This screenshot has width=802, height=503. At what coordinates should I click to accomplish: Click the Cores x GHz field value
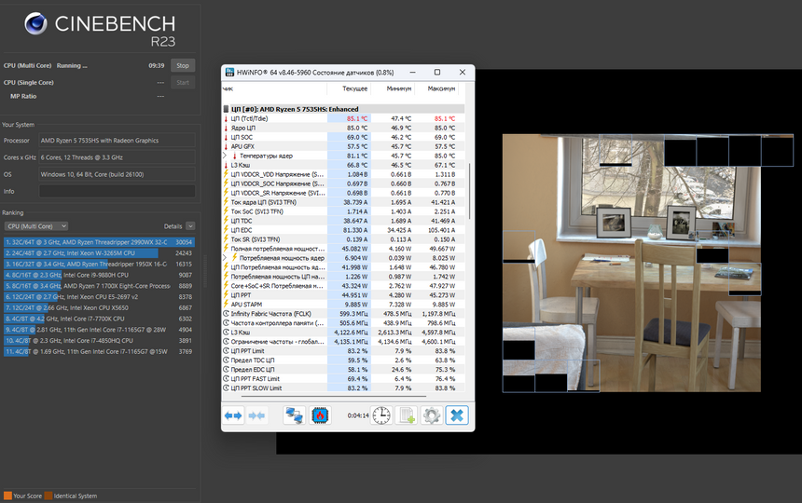tap(118, 157)
